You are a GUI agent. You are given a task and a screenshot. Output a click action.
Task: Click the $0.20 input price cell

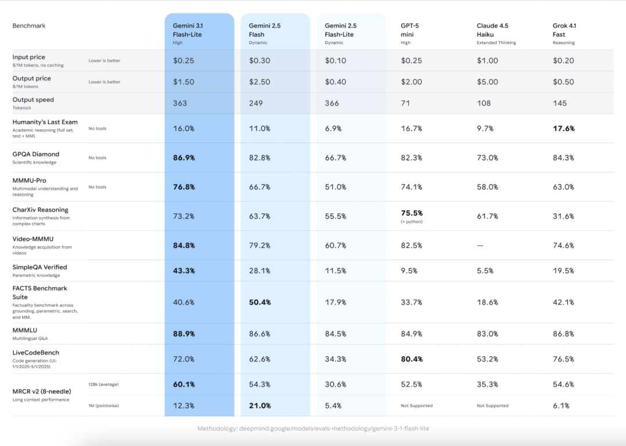point(563,61)
